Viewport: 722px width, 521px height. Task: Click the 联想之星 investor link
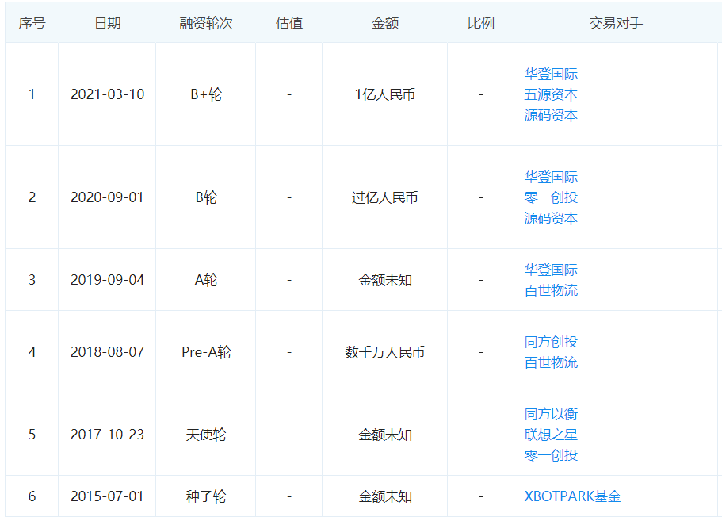(x=551, y=435)
